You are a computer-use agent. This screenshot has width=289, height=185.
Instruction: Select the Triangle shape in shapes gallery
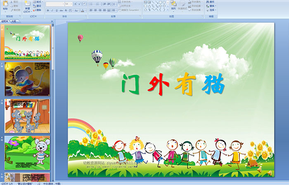point(149,6)
